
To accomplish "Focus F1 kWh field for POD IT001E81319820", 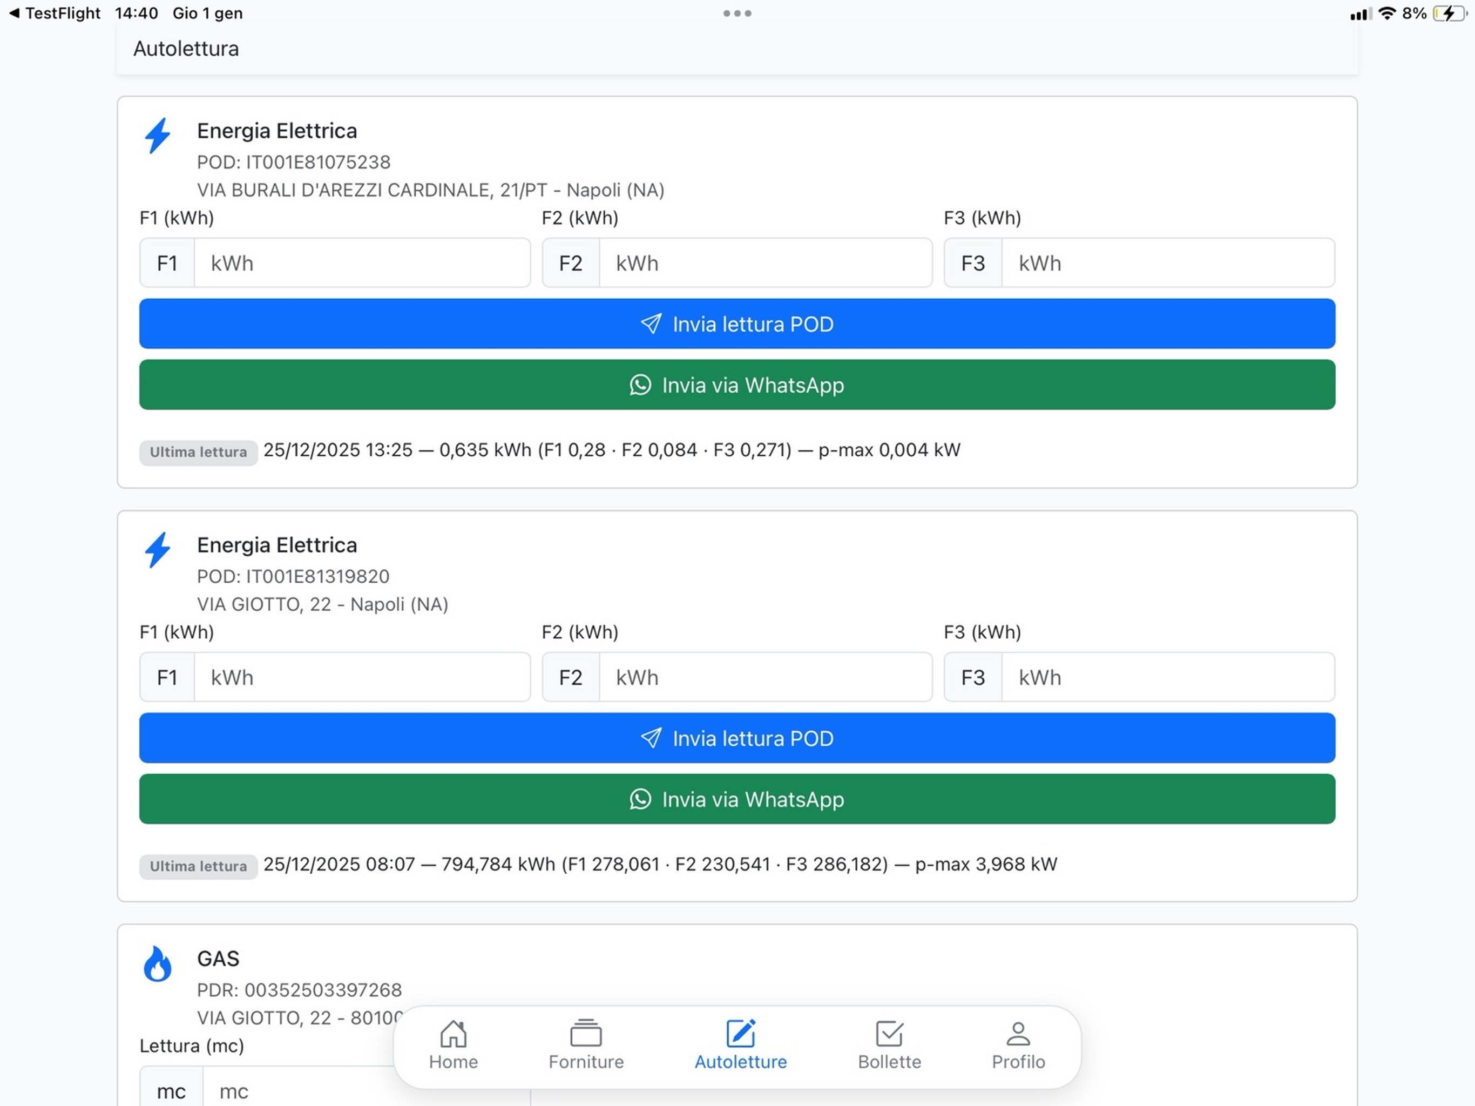I will point(362,677).
